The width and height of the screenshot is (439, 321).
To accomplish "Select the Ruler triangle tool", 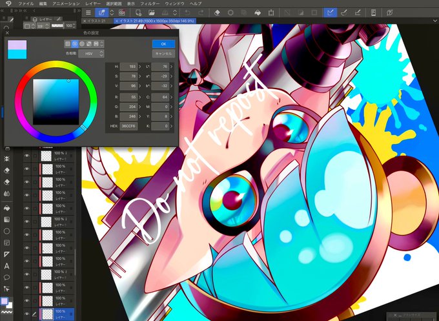I will (x=6, y=254).
